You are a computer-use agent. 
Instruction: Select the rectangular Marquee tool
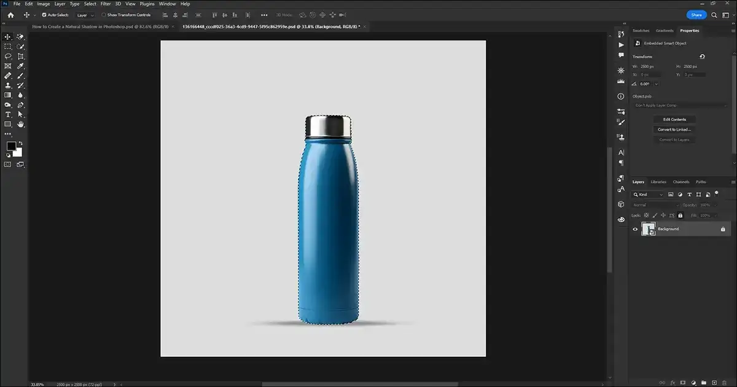coord(8,47)
